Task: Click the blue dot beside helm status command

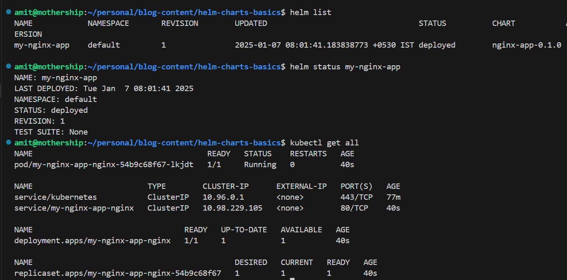Action: point(9,67)
